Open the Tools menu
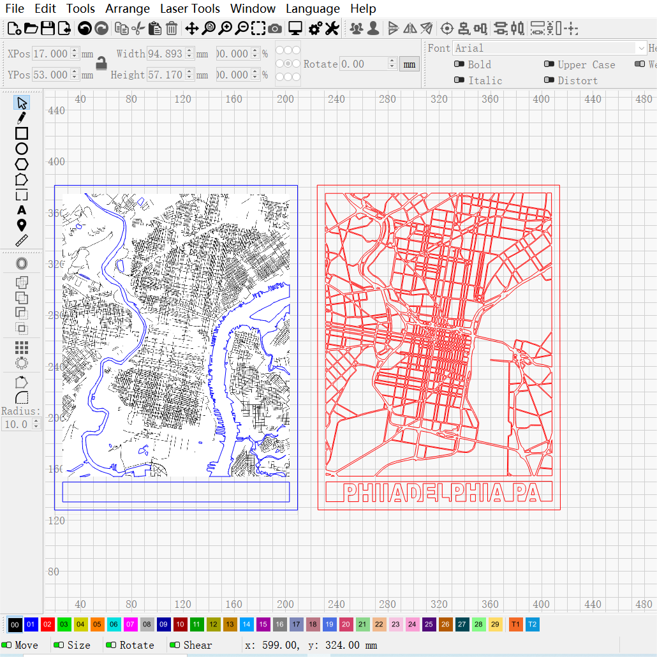 (x=80, y=8)
